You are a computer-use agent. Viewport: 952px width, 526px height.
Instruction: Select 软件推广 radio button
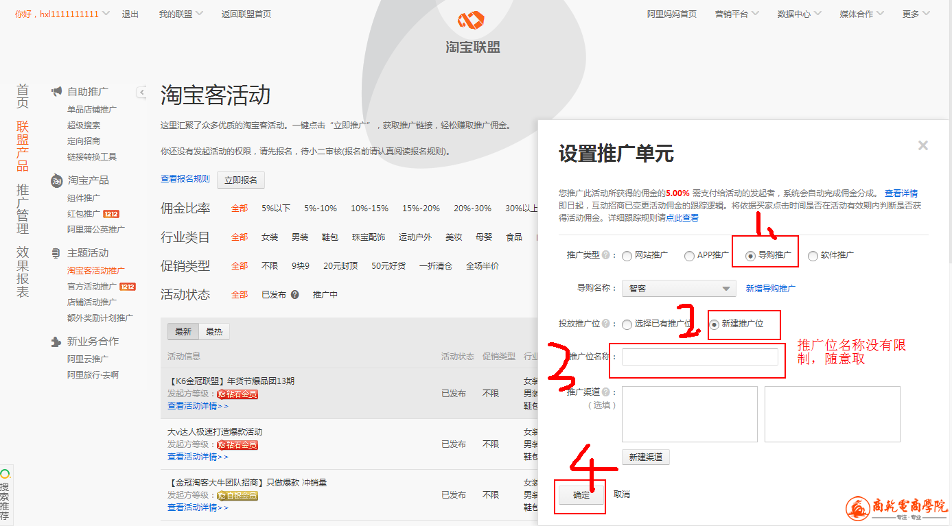tap(813, 256)
